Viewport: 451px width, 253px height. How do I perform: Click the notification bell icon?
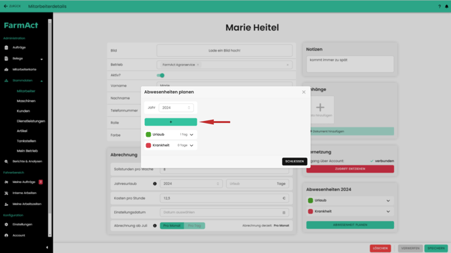(x=446, y=7)
